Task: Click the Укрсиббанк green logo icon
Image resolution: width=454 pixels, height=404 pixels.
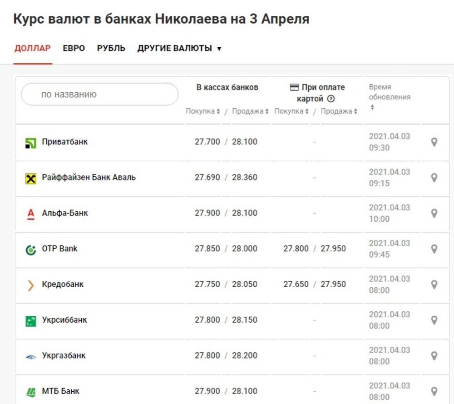Action: pyautogui.click(x=31, y=321)
